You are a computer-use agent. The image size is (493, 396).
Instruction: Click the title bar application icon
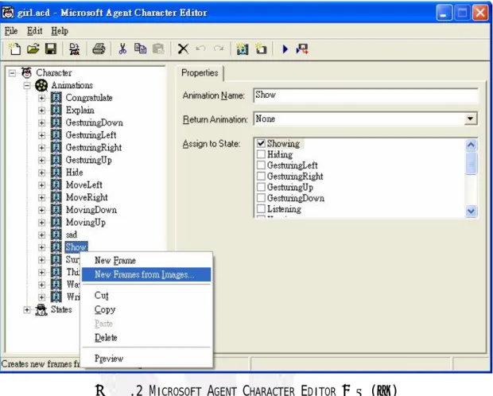[x=8, y=13]
